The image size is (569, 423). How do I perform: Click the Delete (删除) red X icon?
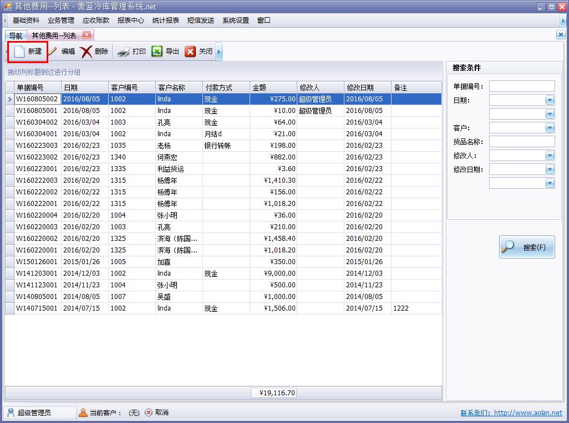[87, 51]
